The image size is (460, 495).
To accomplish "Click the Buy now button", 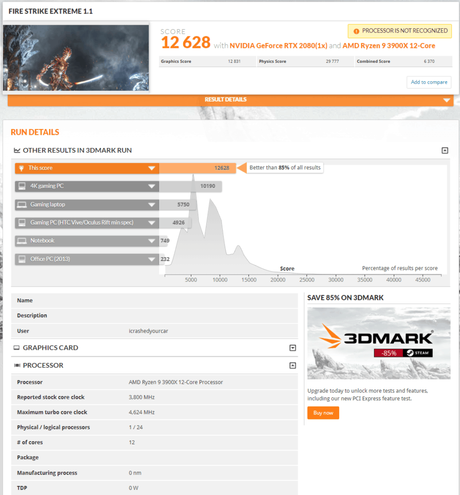I will click(x=323, y=413).
